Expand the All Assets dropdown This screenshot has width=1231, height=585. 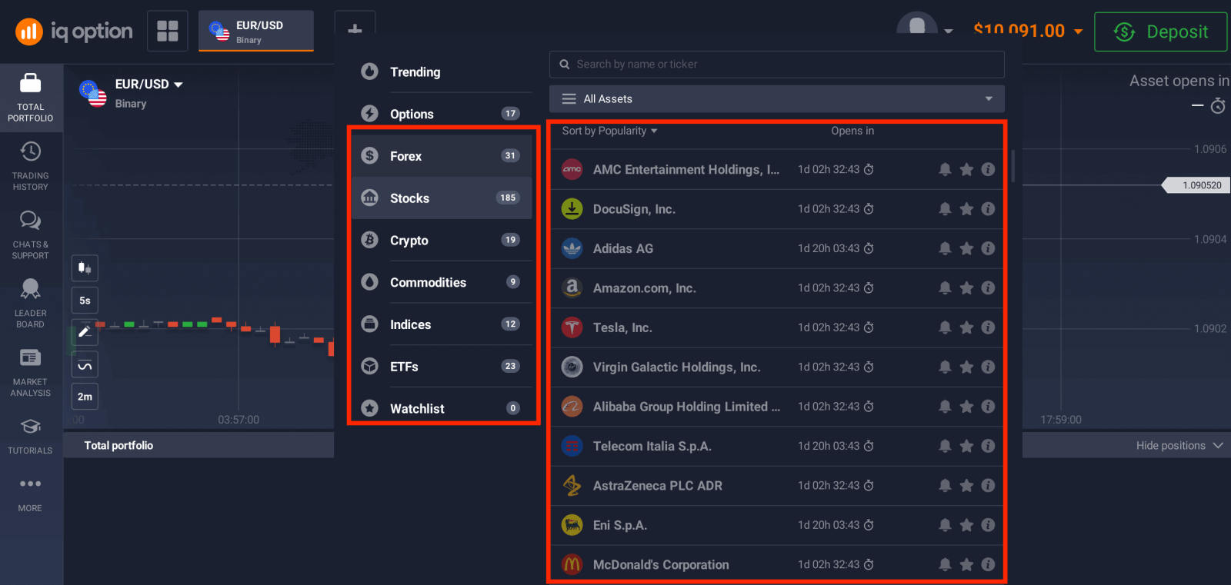pos(777,98)
